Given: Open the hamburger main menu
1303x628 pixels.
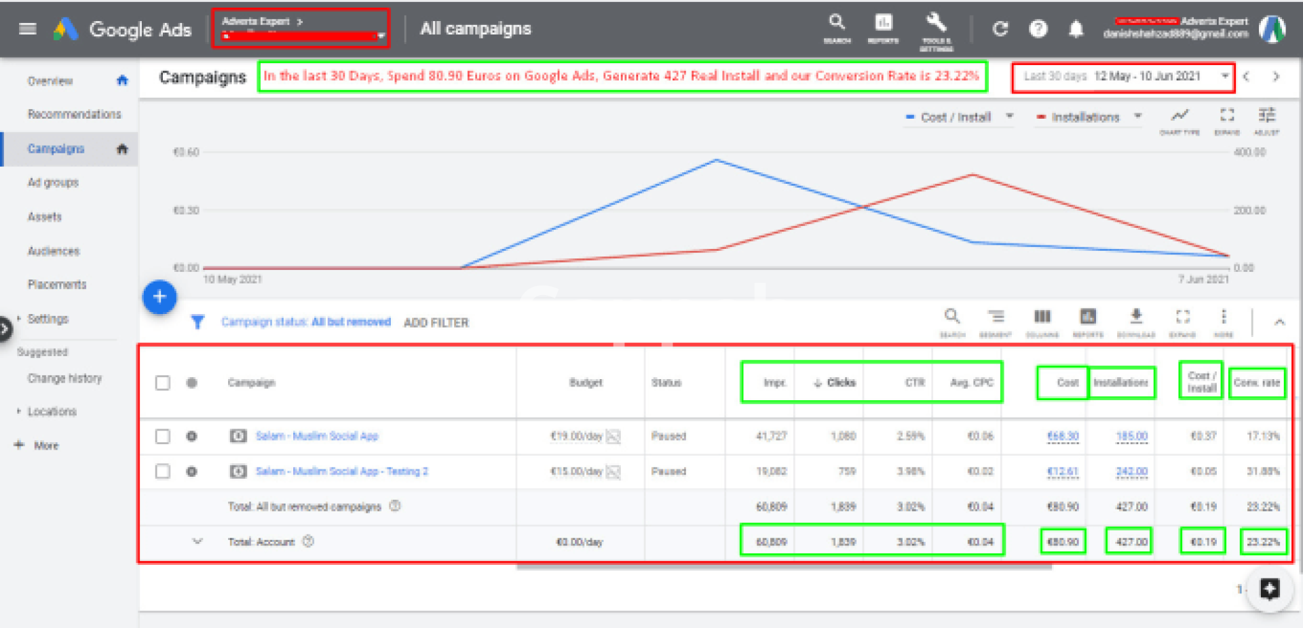Looking at the screenshot, I should (x=28, y=28).
